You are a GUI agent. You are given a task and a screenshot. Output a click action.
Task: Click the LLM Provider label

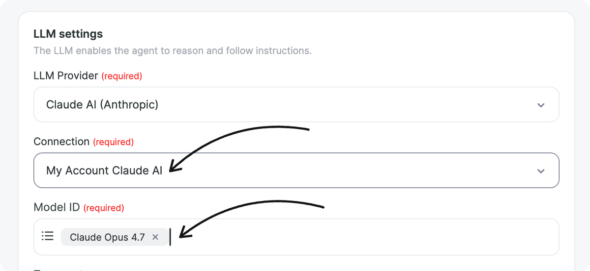pyautogui.click(x=66, y=76)
